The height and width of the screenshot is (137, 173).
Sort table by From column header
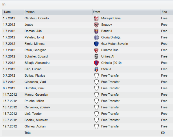(126, 12)
